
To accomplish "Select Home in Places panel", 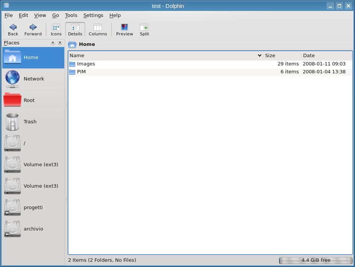I will 33,58.
